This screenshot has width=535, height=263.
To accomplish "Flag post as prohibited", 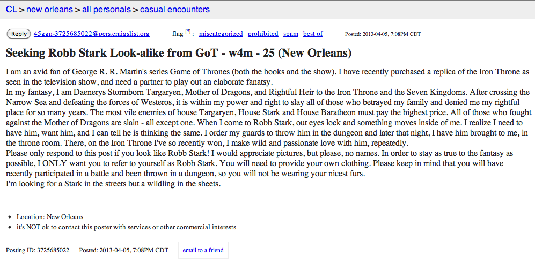I will (x=263, y=34).
